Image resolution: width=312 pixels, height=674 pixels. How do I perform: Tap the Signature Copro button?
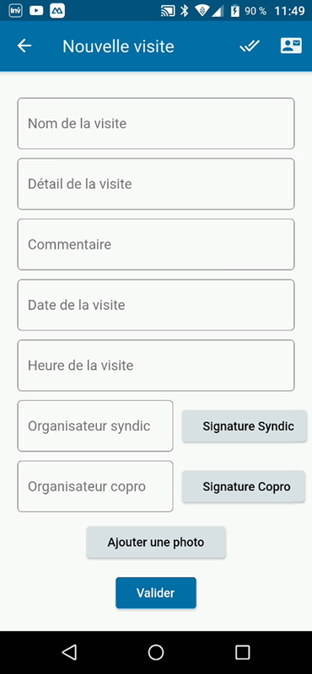pyautogui.click(x=244, y=487)
